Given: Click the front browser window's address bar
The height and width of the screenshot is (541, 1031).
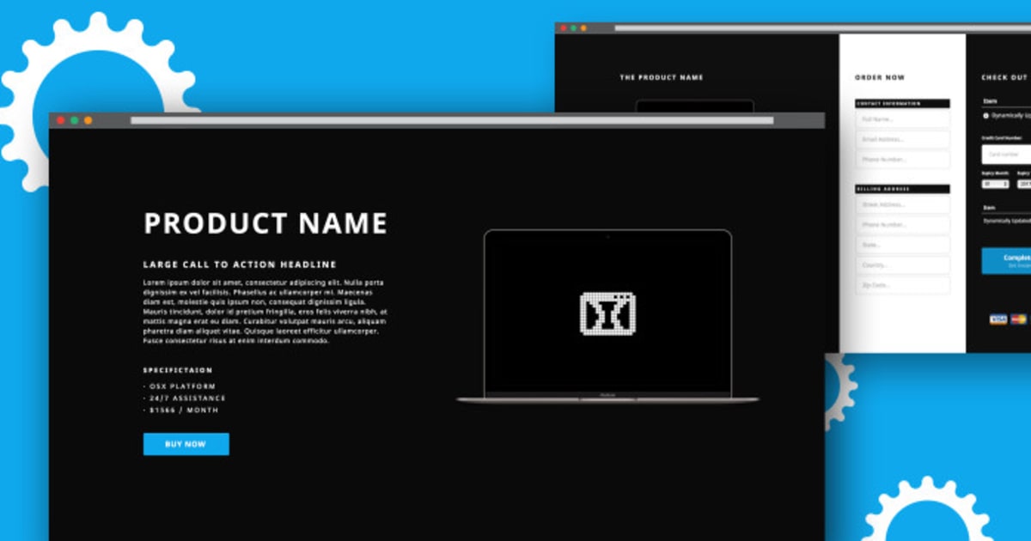Looking at the screenshot, I should pyautogui.click(x=452, y=120).
